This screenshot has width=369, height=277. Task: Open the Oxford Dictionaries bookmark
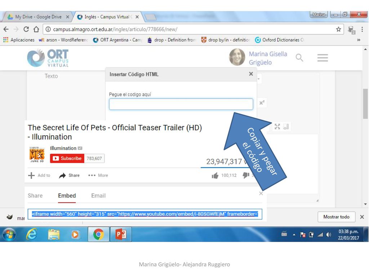coord(279,40)
